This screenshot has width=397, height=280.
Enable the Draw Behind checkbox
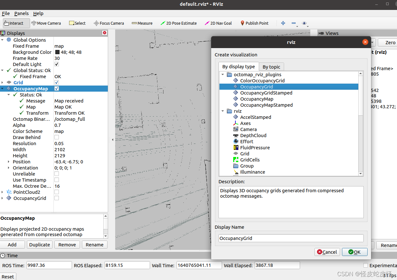click(x=57, y=137)
